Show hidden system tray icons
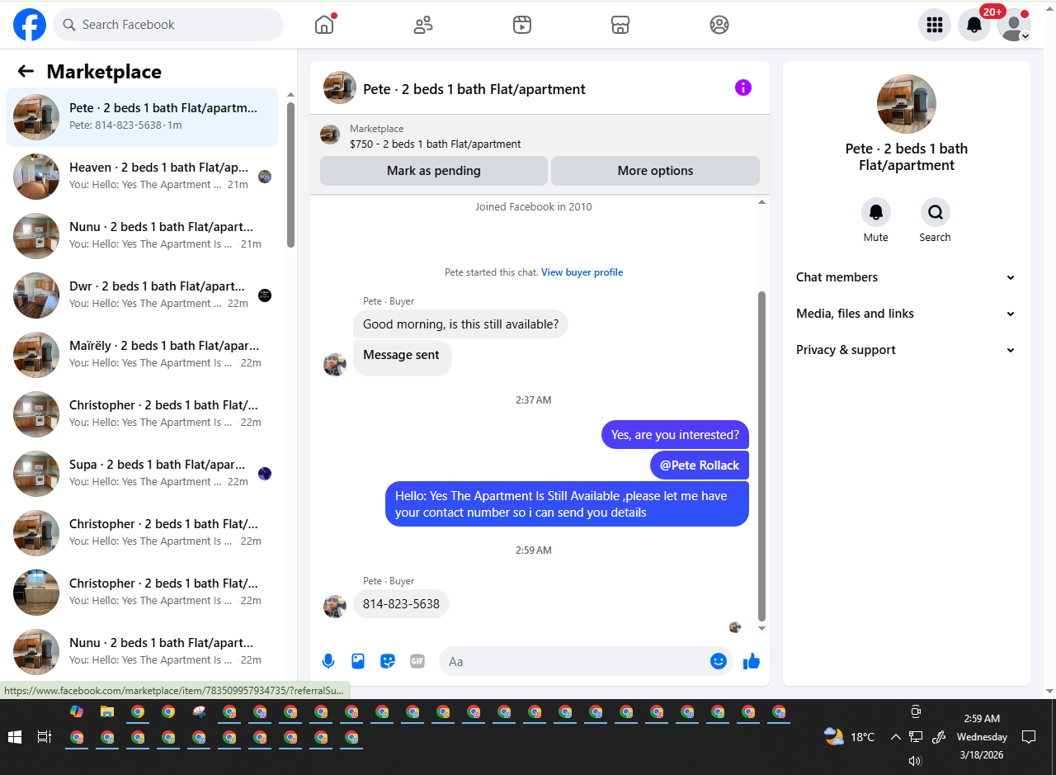 click(896, 737)
